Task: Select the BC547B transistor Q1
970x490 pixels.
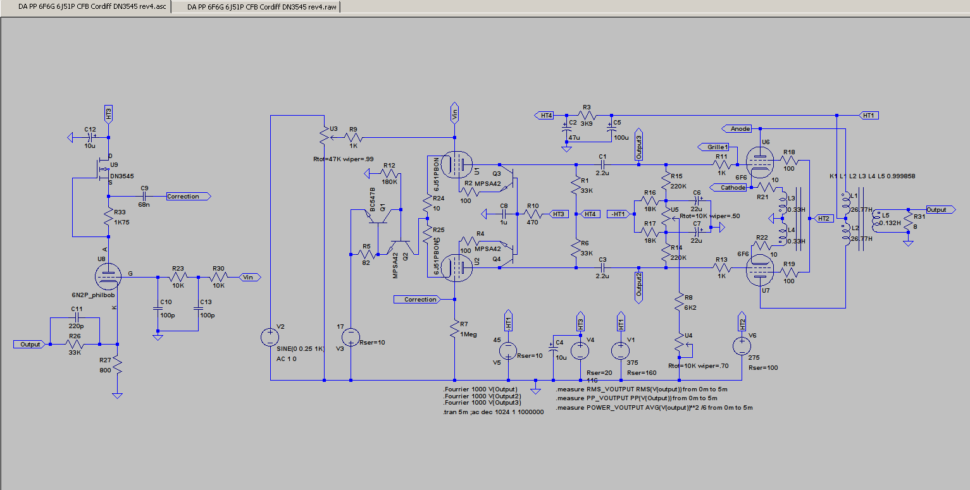Action: 378,216
